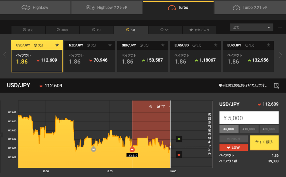Viewport: 286px width, 177px height.
Task: Click the green up-arrow marker right of the chart
Action: (x=179, y=139)
